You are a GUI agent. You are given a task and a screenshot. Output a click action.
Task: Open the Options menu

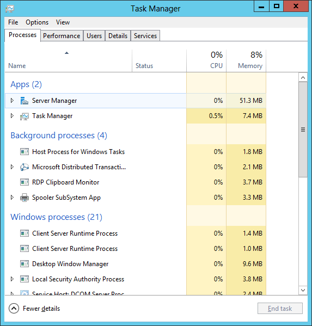click(x=37, y=22)
